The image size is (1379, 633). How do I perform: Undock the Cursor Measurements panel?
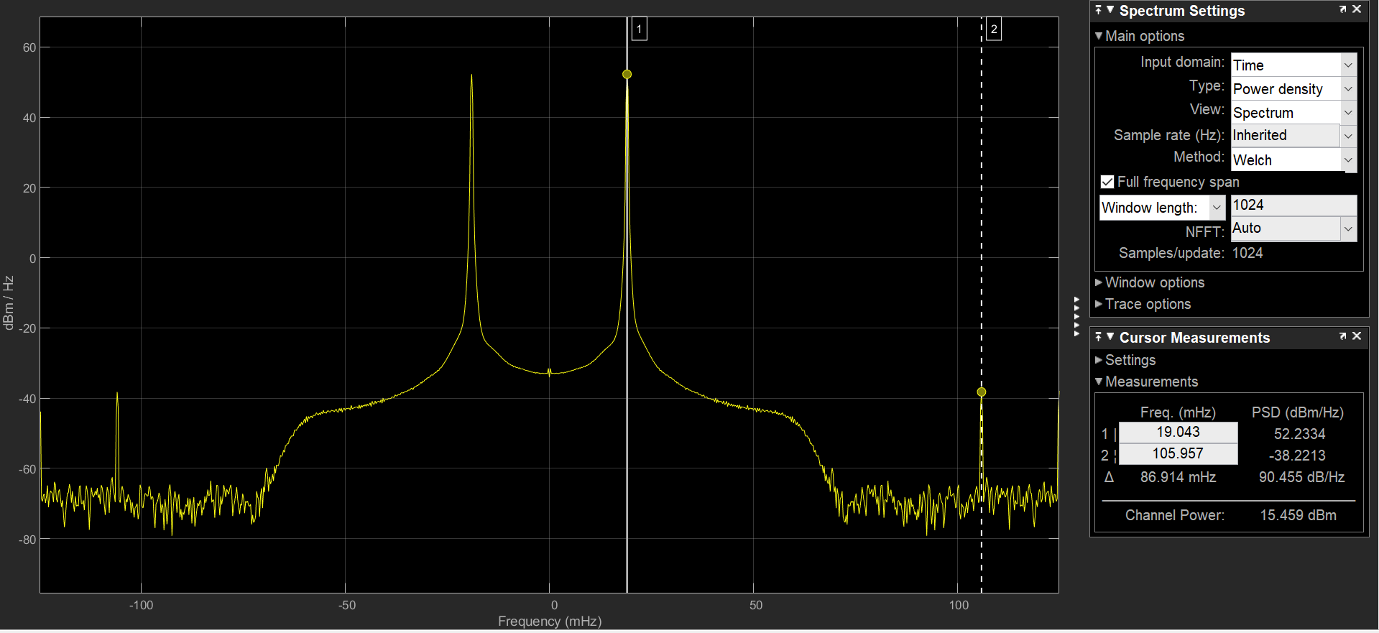[1342, 336]
